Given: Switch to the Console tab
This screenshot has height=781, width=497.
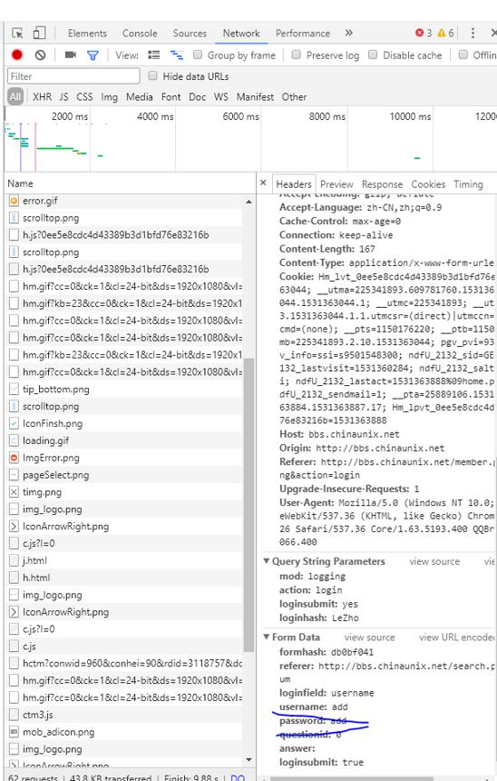Looking at the screenshot, I should [140, 34].
